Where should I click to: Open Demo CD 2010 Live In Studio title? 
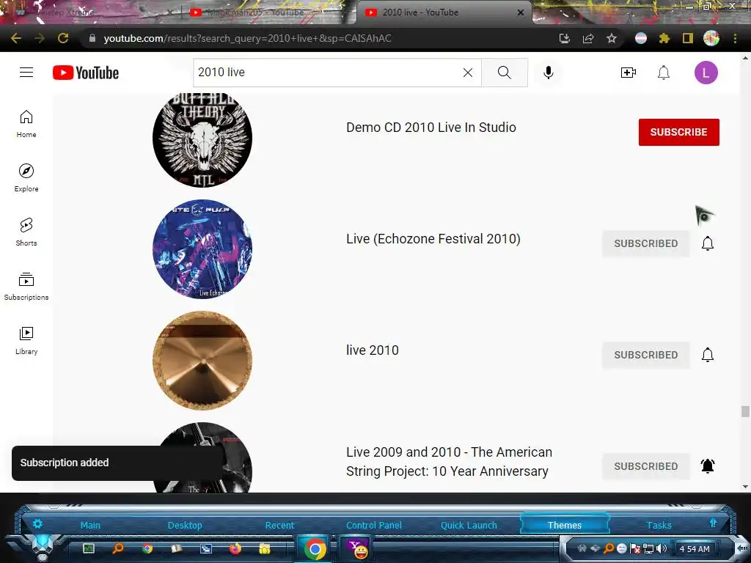(431, 128)
